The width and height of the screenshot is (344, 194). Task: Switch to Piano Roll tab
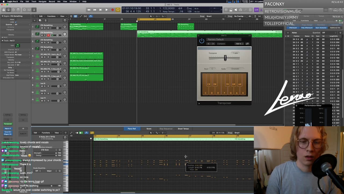(132, 129)
